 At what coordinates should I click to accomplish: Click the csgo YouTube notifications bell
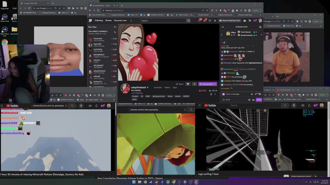[309, 105]
